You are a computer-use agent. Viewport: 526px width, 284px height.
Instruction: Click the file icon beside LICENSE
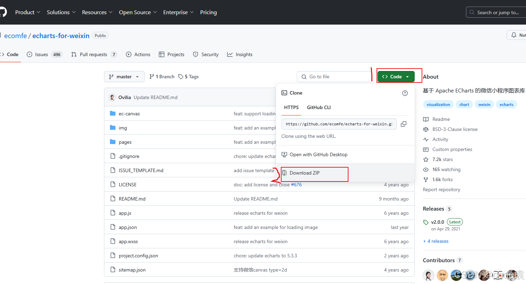(x=113, y=185)
